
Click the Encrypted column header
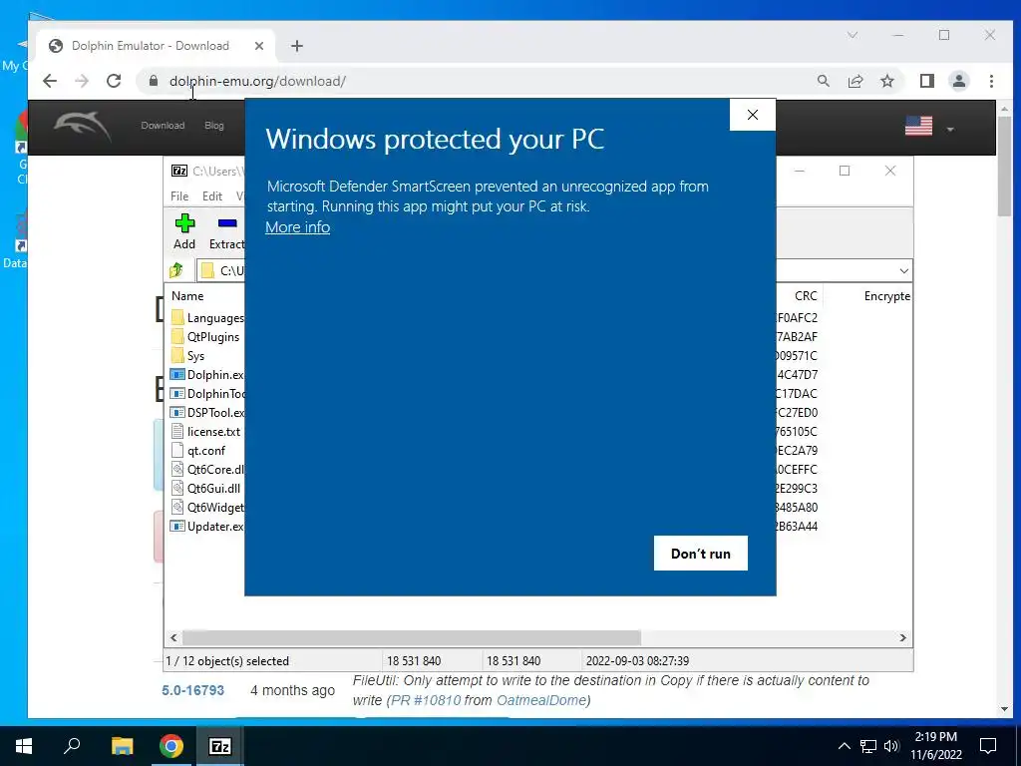(886, 295)
